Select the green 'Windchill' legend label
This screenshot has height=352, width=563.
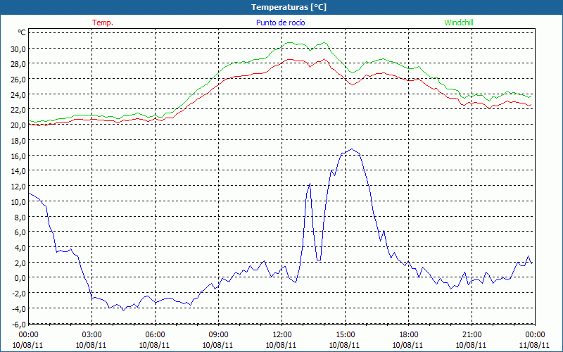point(459,23)
